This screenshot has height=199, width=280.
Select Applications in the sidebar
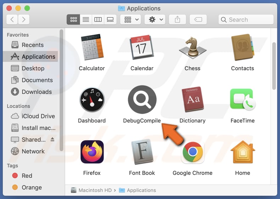click(30, 57)
